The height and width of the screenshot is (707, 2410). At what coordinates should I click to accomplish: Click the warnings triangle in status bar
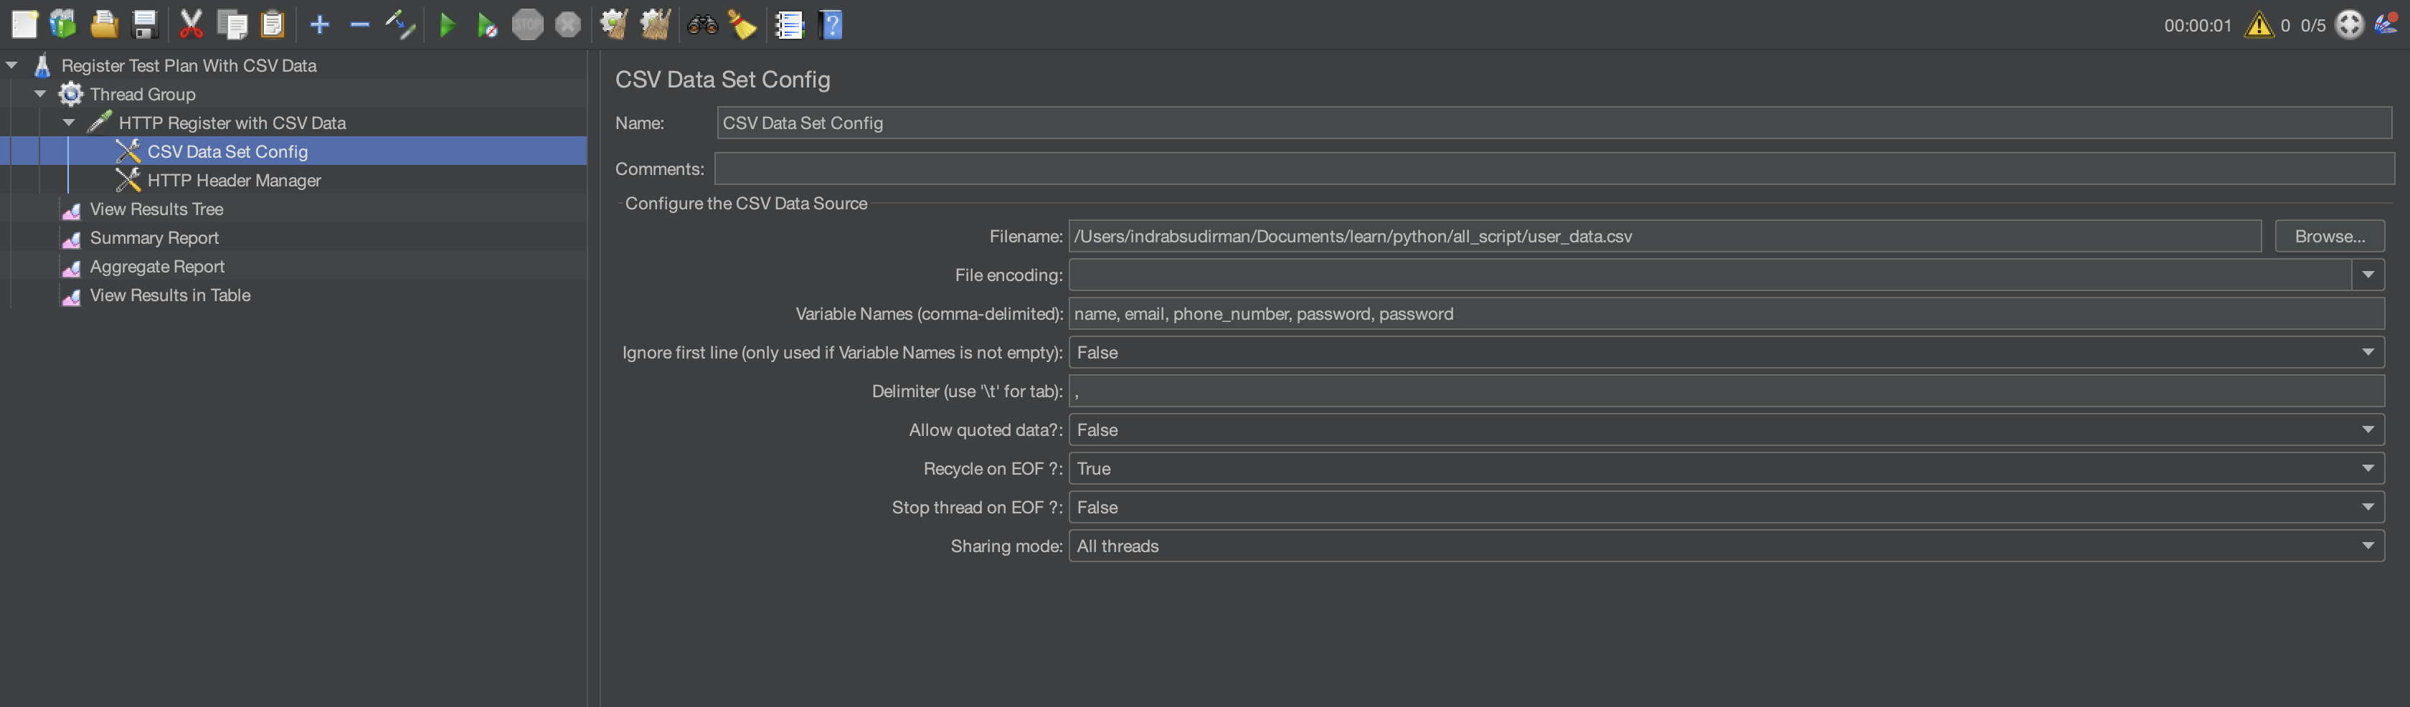2260,25
